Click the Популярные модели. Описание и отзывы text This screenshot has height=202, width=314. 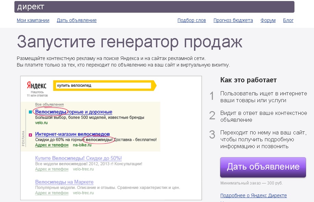coord(107,188)
